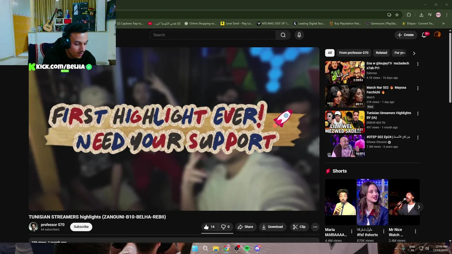Image resolution: width=452 pixels, height=254 pixels.
Task: Open Online Shopping bookmark
Action: (x=200, y=24)
